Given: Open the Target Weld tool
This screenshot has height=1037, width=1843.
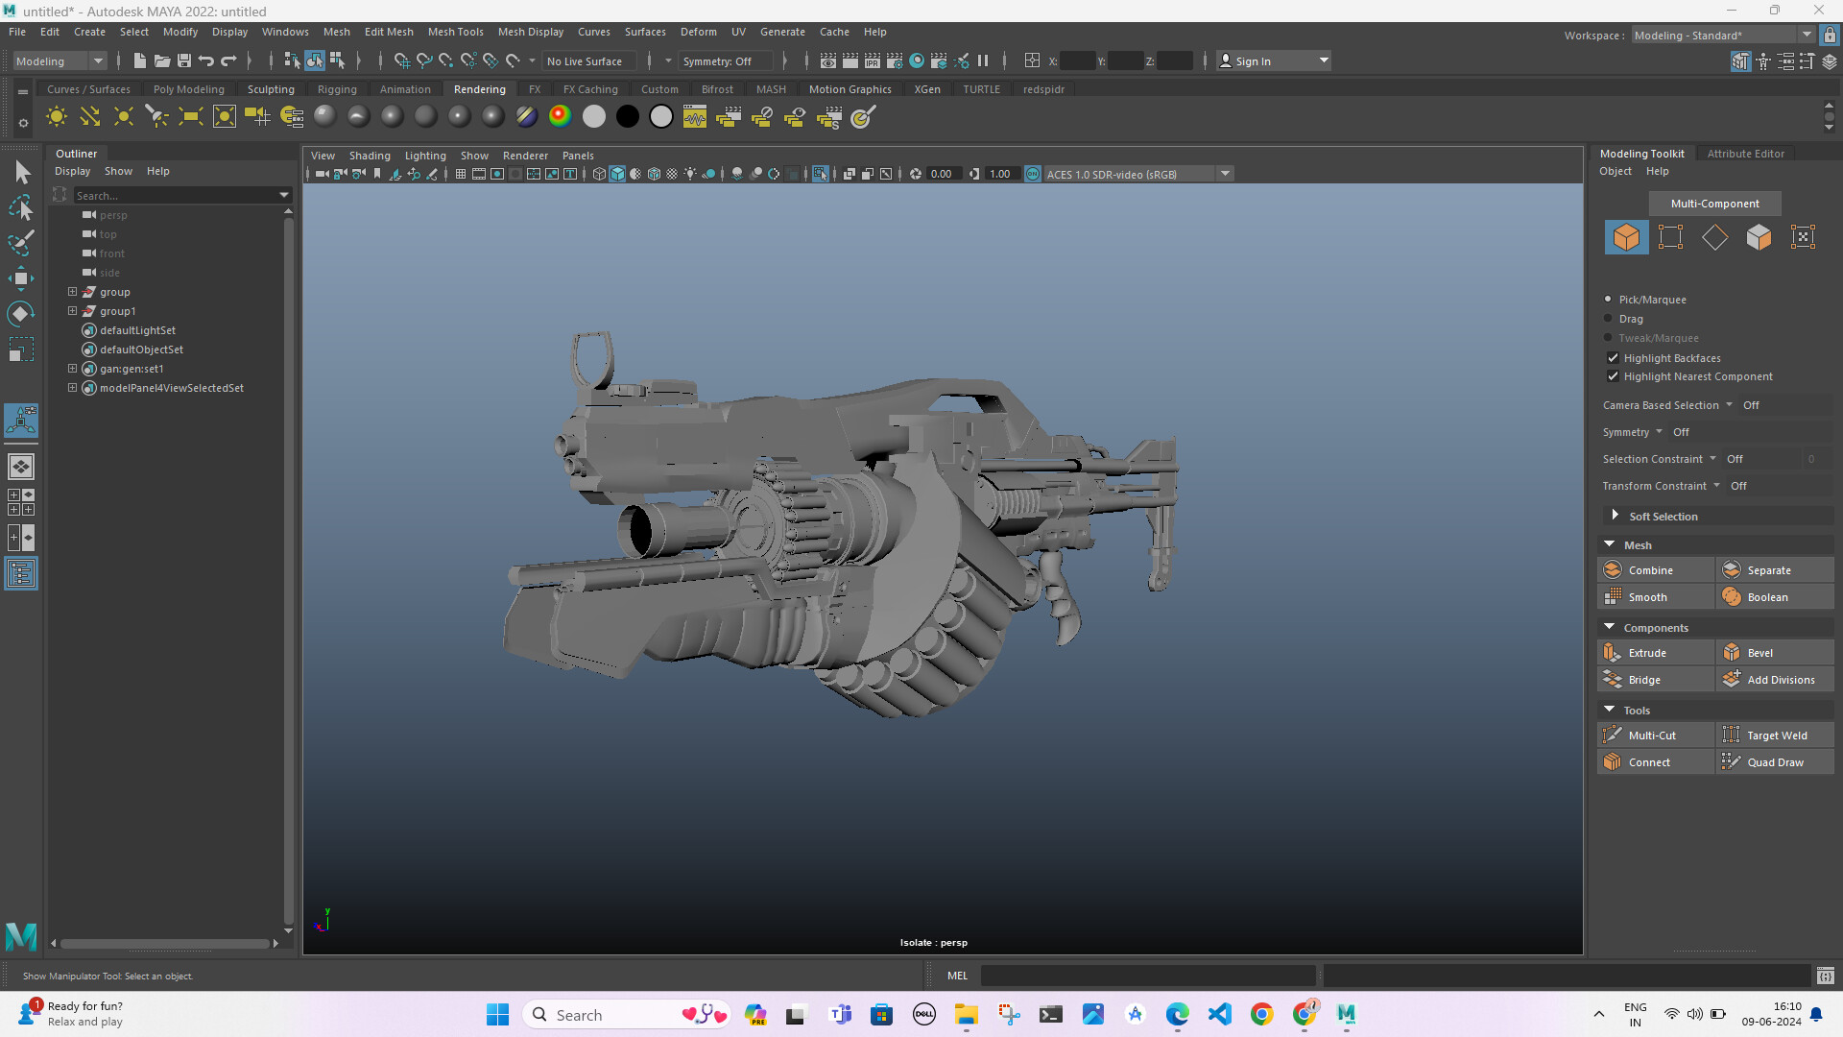Looking at the screenshot, I should [1778, 735].
